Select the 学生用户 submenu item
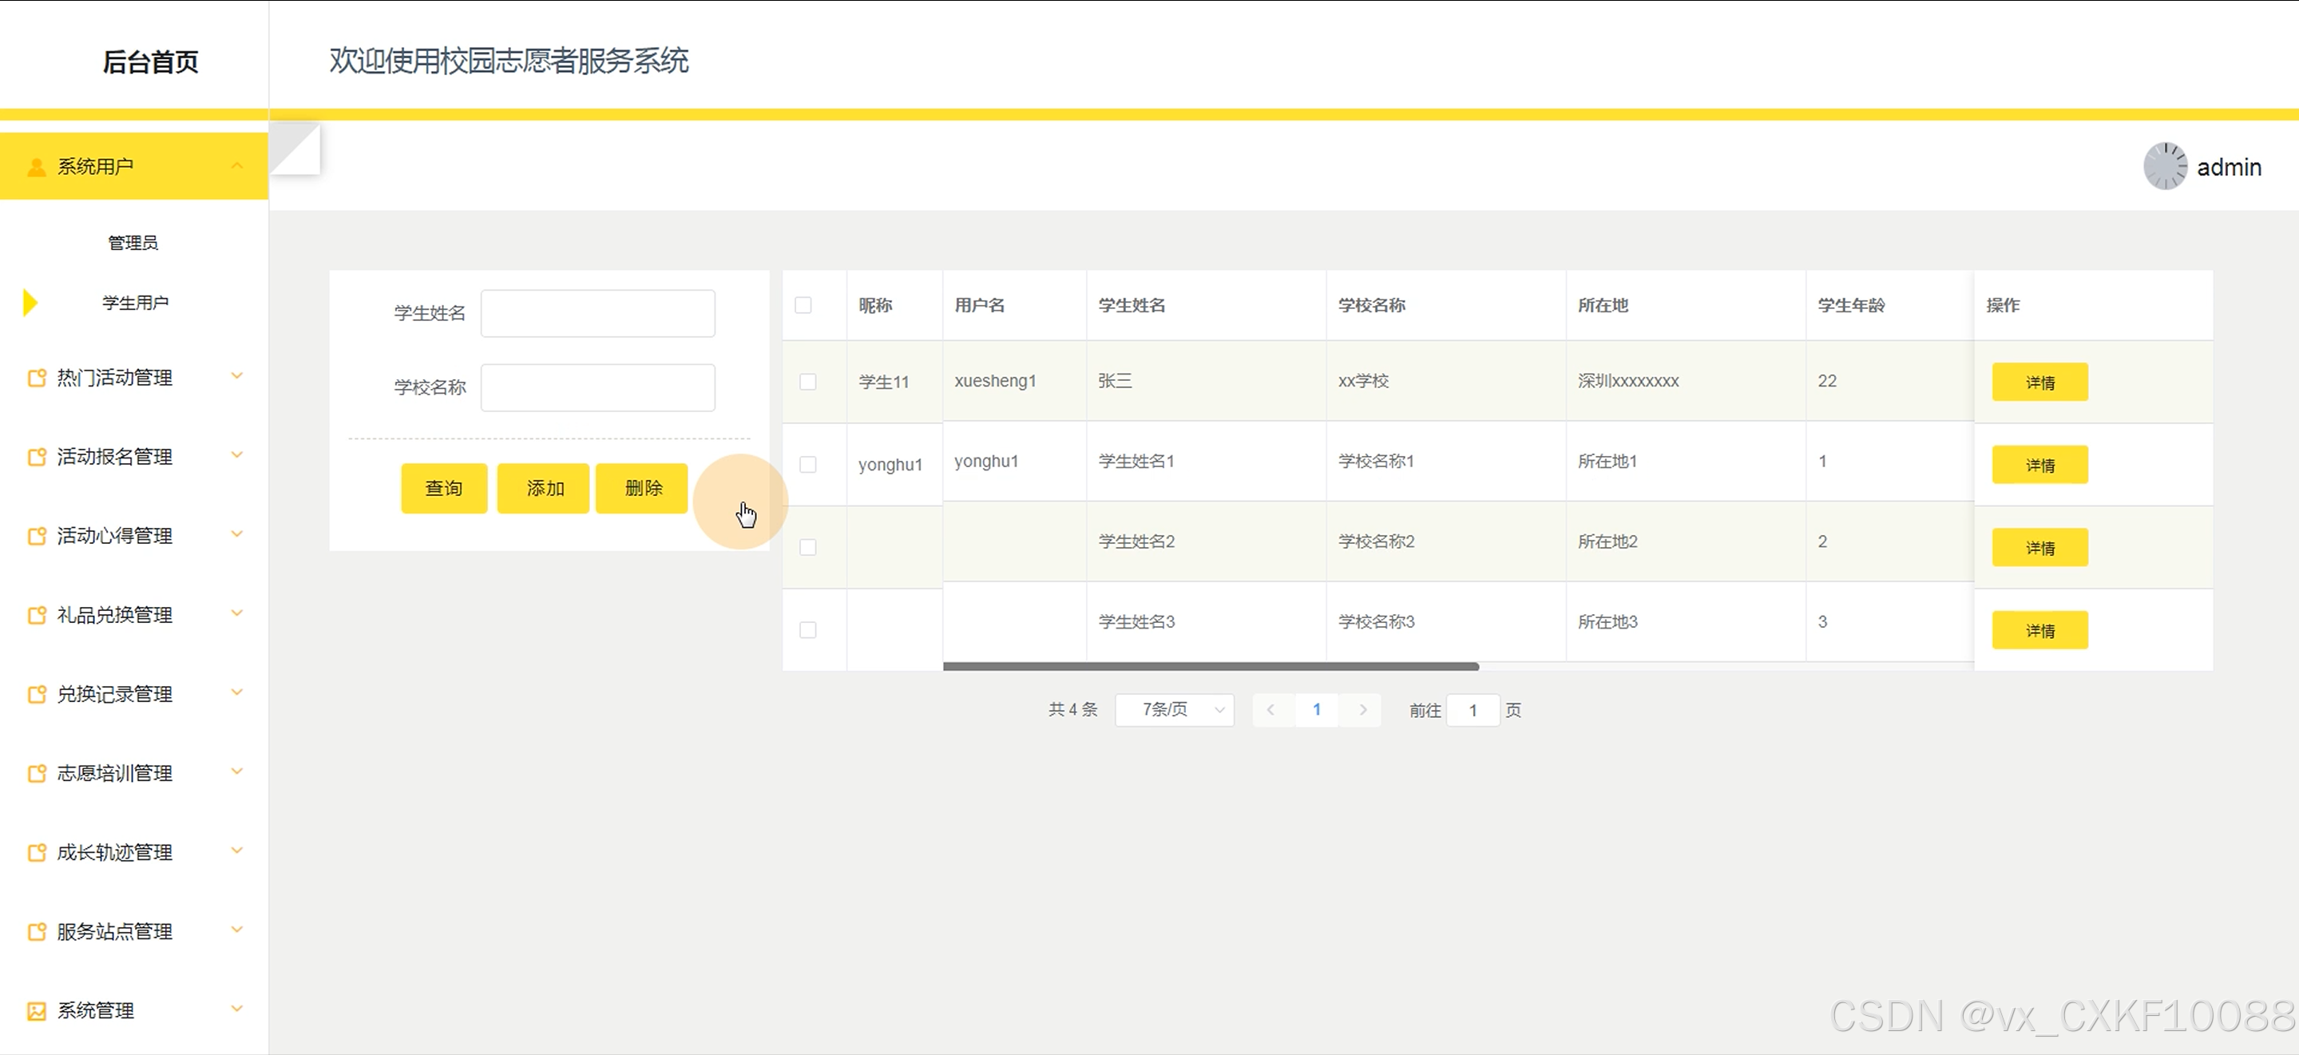The image size is (2299, 1055). coord(135,303)
